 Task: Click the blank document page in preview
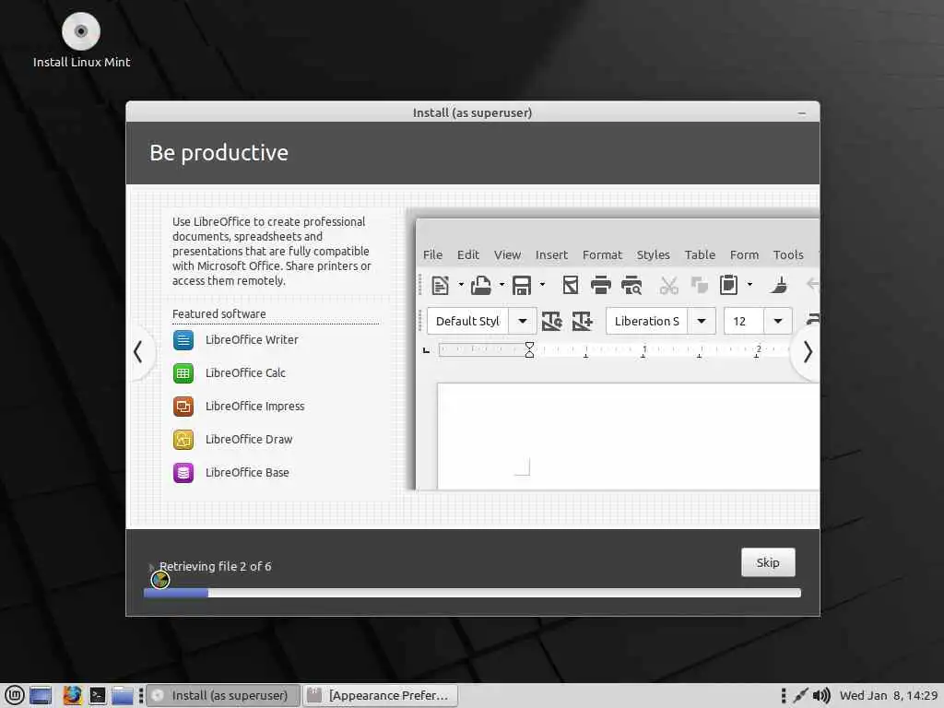tap(628, 436)
